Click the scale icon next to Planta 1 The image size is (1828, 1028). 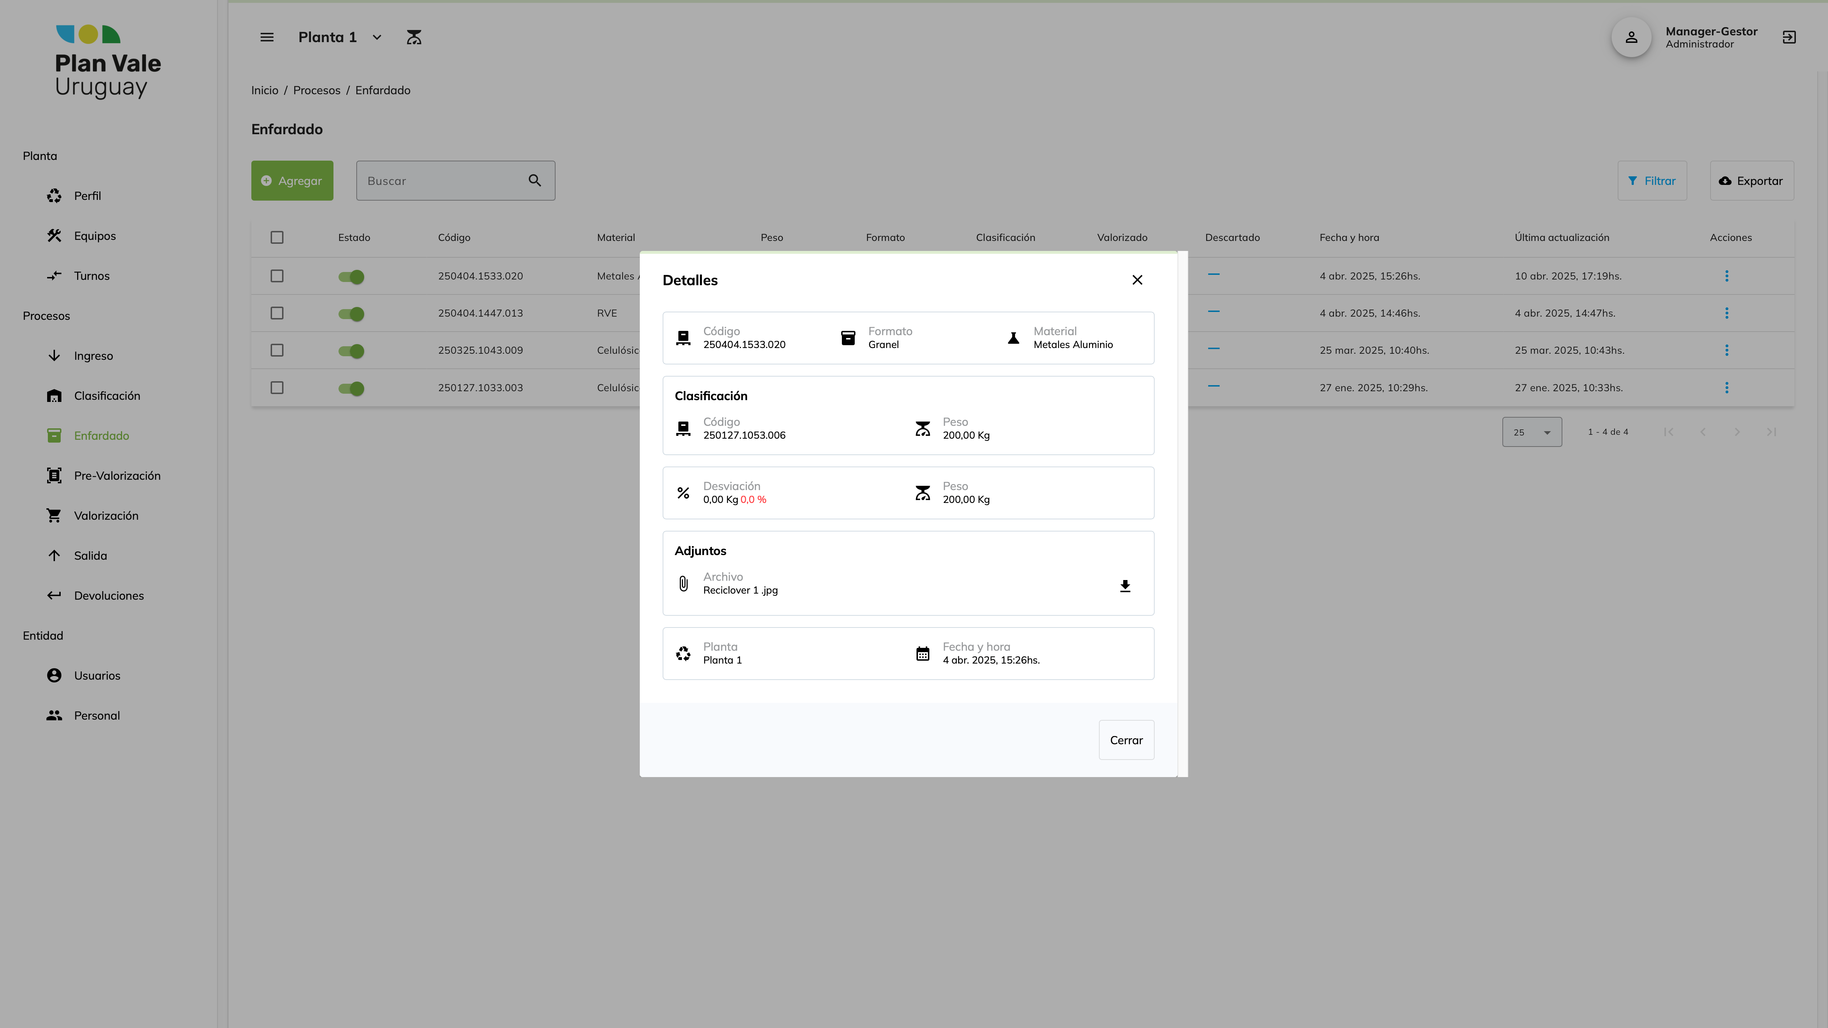414,37
